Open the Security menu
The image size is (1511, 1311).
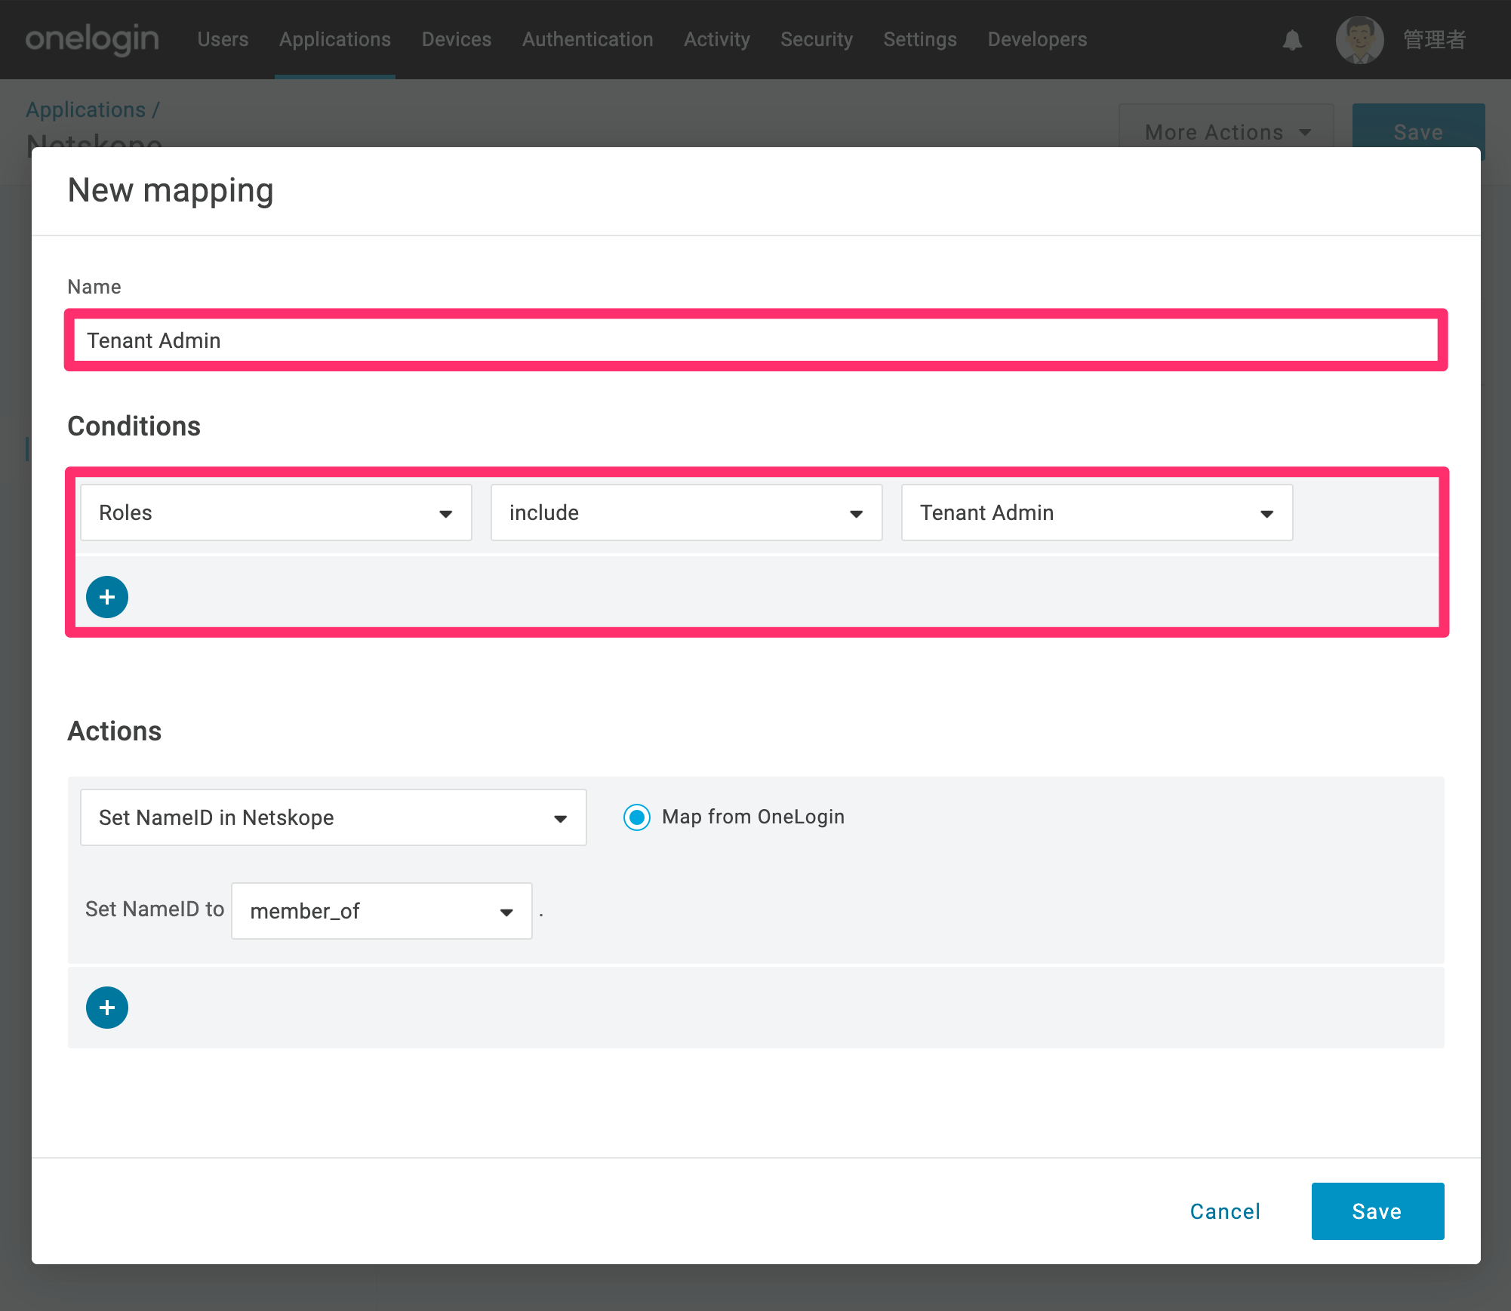817,39
